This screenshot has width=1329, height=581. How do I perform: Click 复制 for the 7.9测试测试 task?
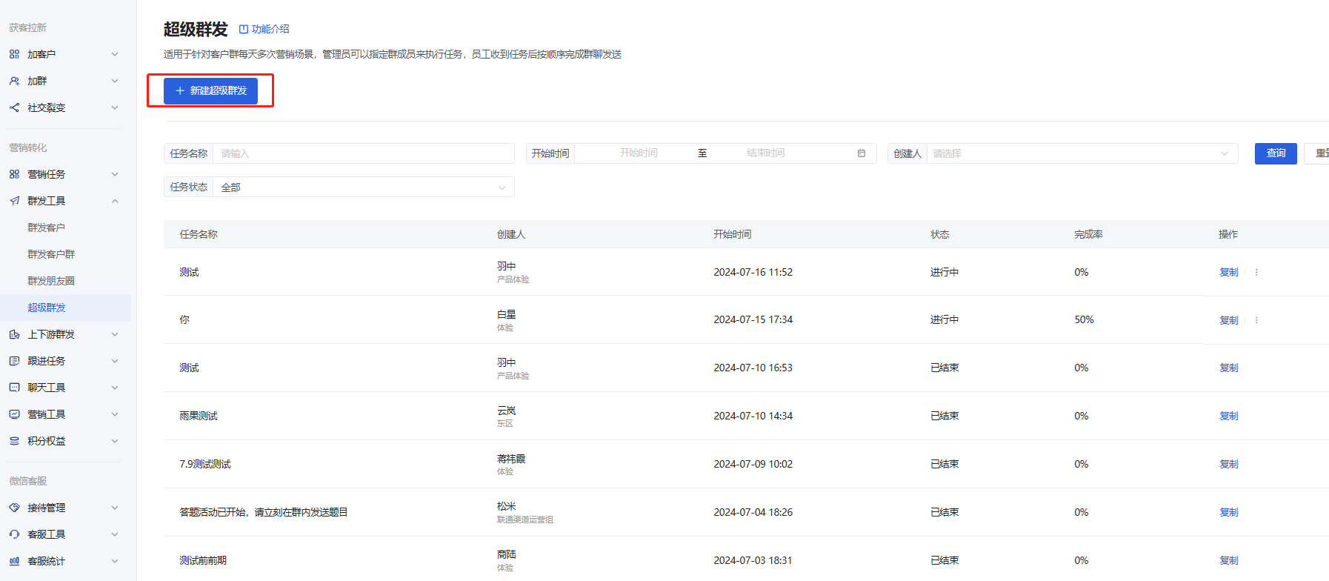click(x=1229, y=464)
